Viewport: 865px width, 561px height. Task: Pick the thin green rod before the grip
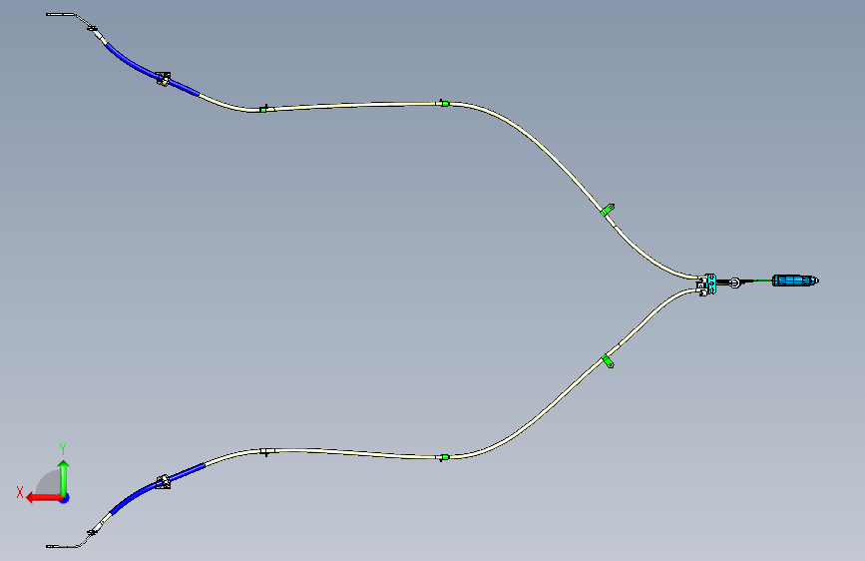point(761,281)
